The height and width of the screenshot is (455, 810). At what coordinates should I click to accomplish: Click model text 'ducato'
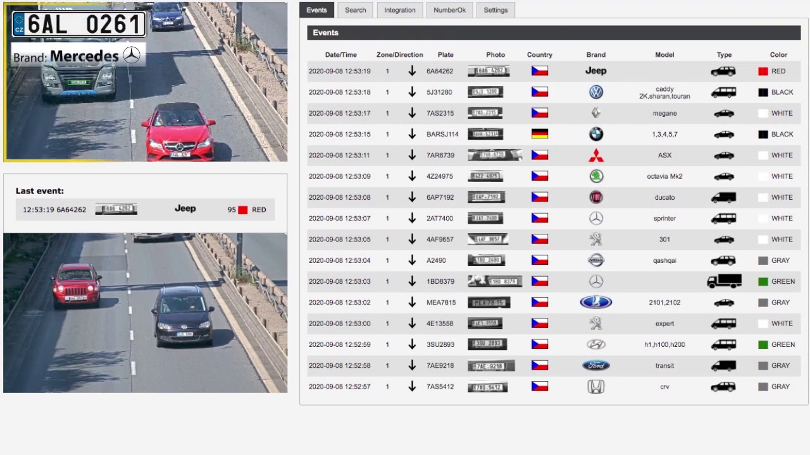[664, 197]
